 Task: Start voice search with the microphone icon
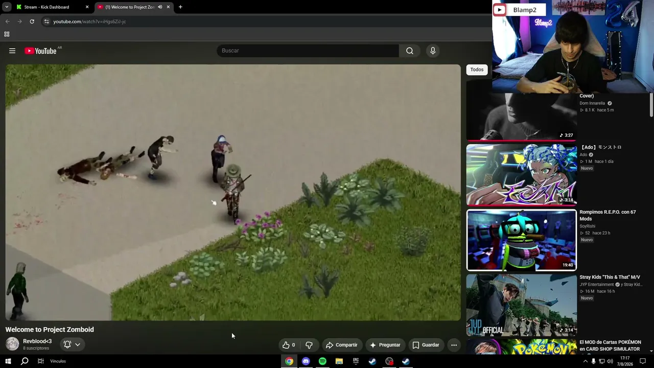point(433,51)
